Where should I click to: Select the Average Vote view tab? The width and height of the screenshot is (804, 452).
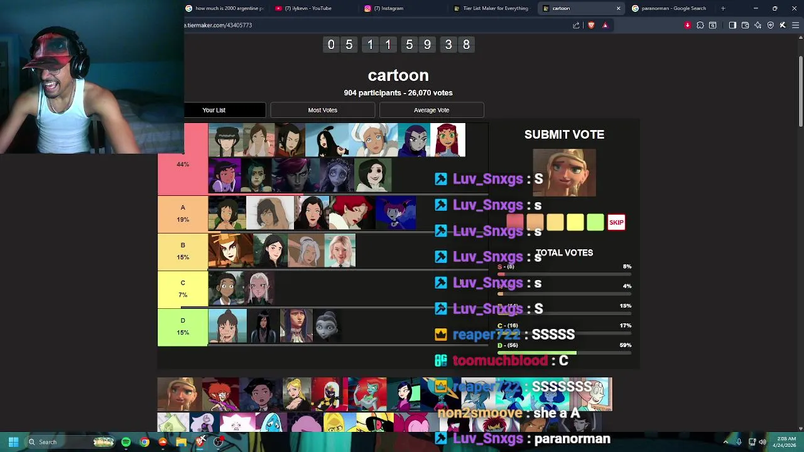(432, 110)
